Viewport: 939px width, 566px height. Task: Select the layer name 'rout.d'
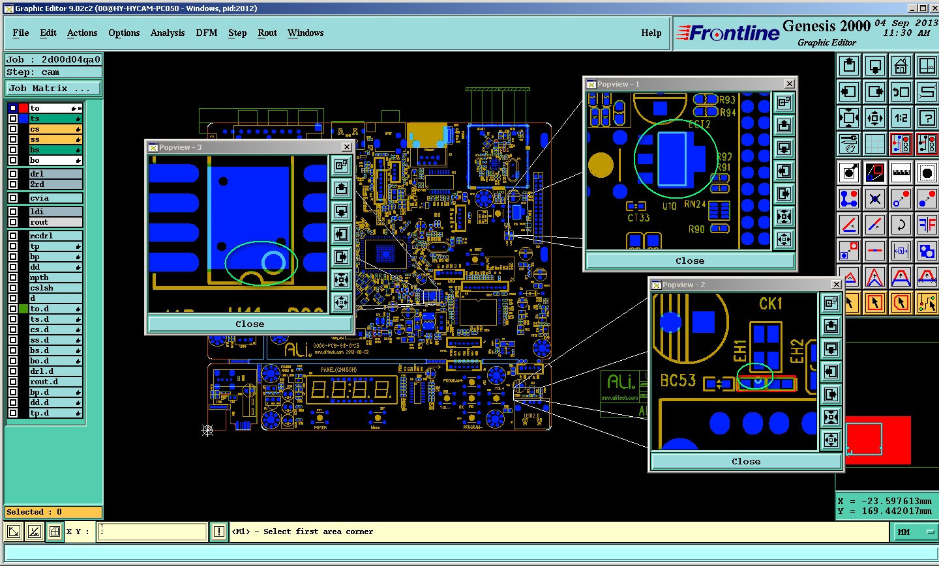55,382
